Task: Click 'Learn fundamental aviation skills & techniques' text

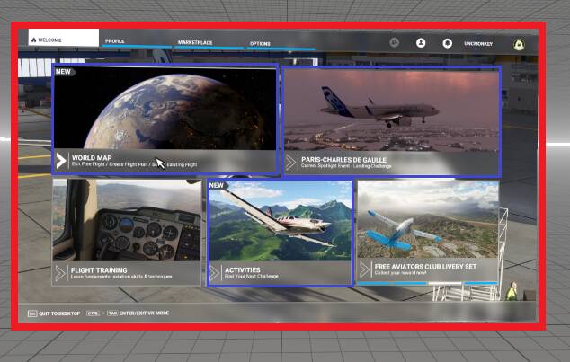Action: [121, 277]
